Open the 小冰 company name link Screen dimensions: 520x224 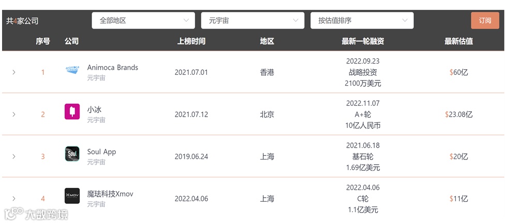tap(94, 110)
